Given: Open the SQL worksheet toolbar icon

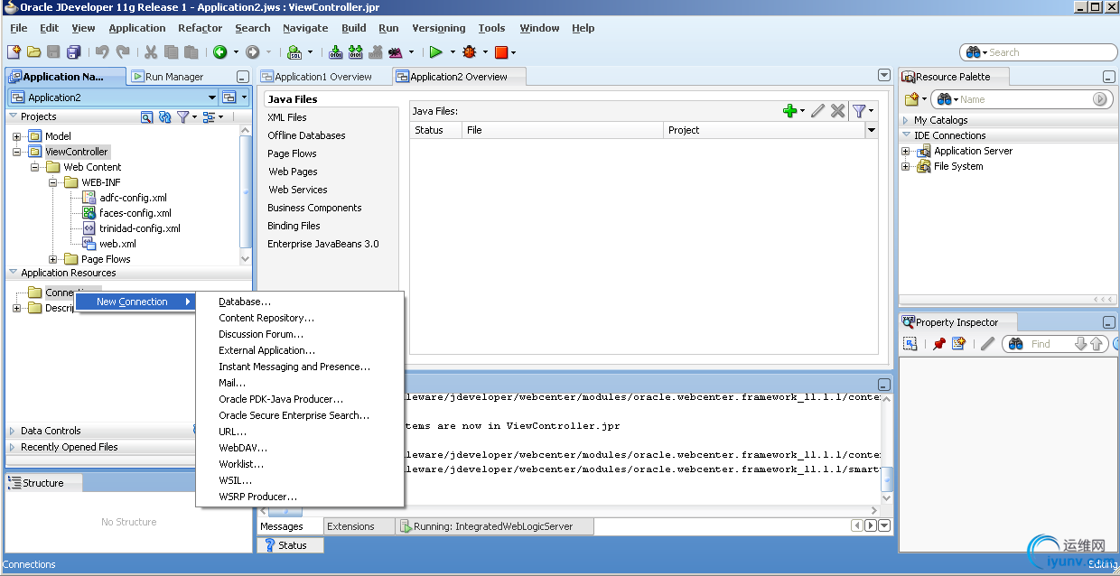Looking at the screenshot, I should [294, 52].
